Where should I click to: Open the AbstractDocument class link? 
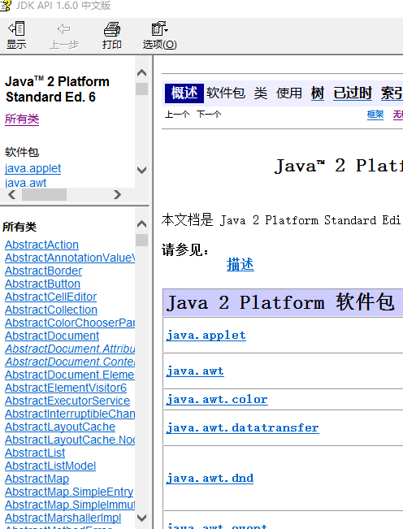click(x=52, y=336)
